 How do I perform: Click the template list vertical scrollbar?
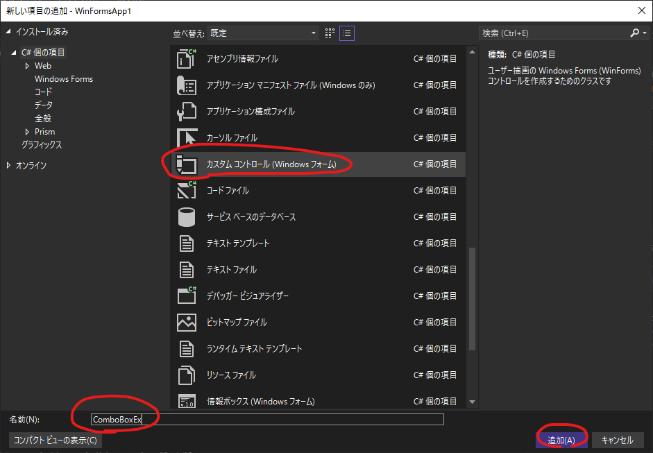pos(473,298)
